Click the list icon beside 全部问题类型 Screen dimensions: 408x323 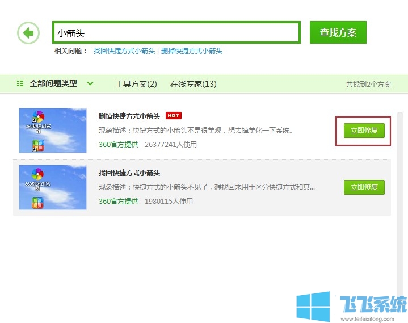click(20, 83)
